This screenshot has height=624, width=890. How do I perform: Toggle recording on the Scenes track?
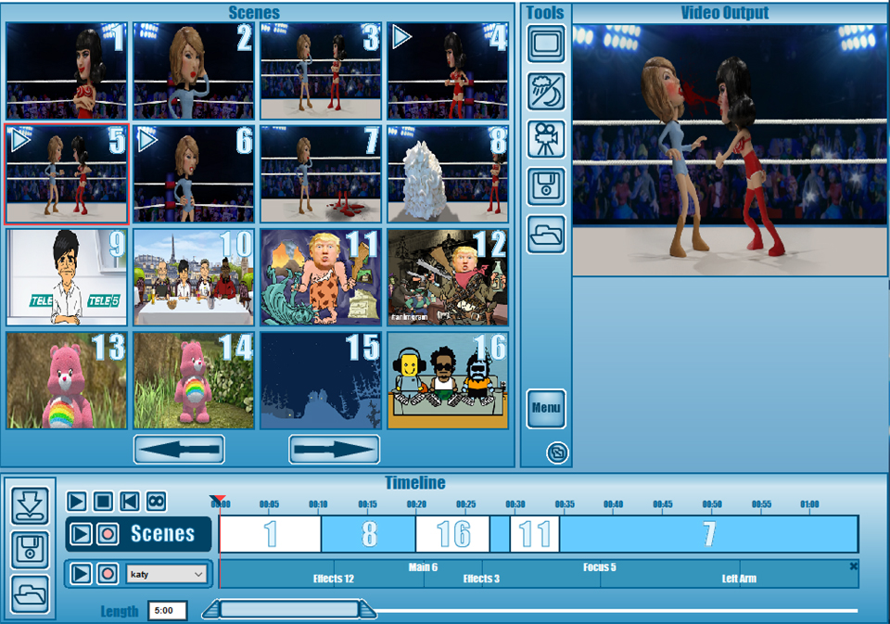coord(108,534)
